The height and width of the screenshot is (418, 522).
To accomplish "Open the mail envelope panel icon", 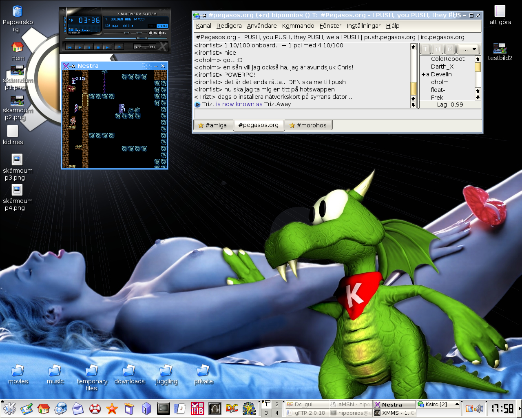I will pos(78,408).
